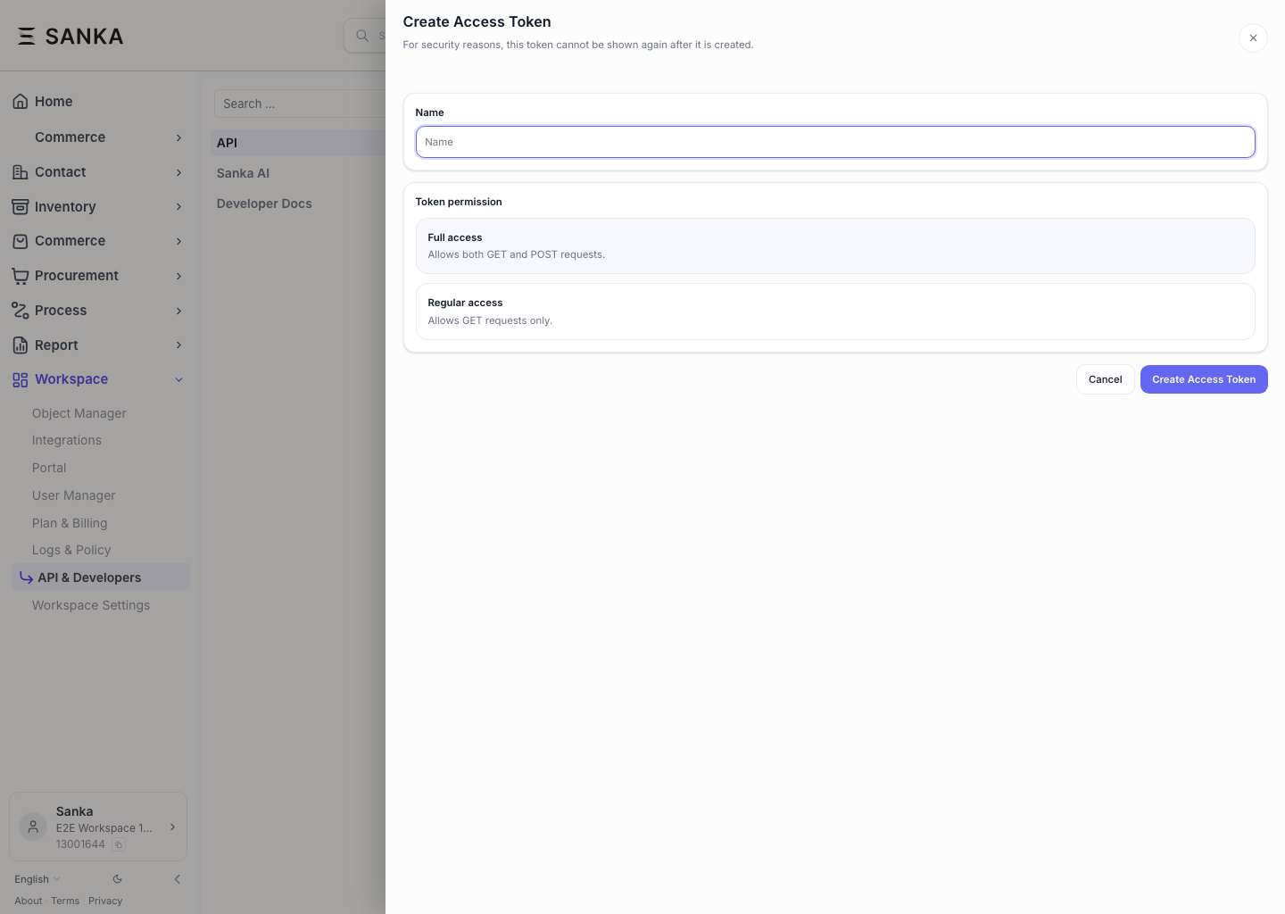
Task: Collapse the Workspace section
Action: tap(178, 378)
